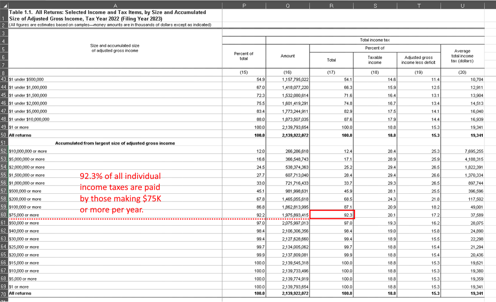Select column P header
Viewport: 496px width, 302px height.
click(244, 5)
